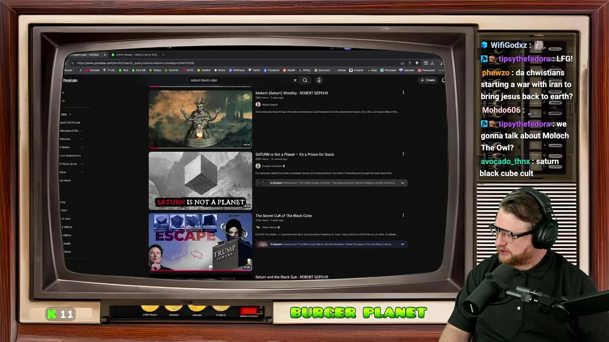The width and height of the screenshot is (609, 342).
Task: Start voice search with microphone icon
Action: (x=319, y=80)
